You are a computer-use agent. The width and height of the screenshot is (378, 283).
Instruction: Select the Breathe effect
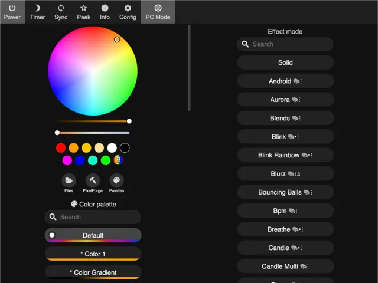click(285, 229)
